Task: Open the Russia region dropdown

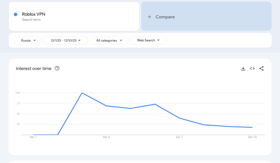Action: pos(28,40)
